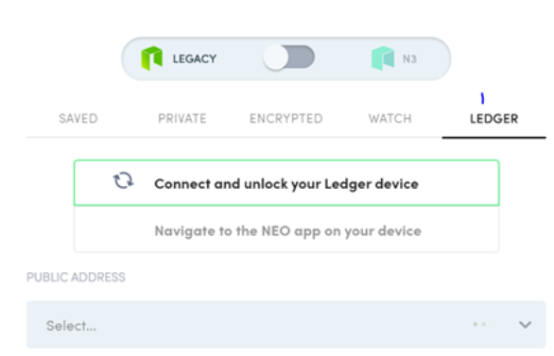Select the LEGACY network label

pyautogui.click(x=195, y=59)
